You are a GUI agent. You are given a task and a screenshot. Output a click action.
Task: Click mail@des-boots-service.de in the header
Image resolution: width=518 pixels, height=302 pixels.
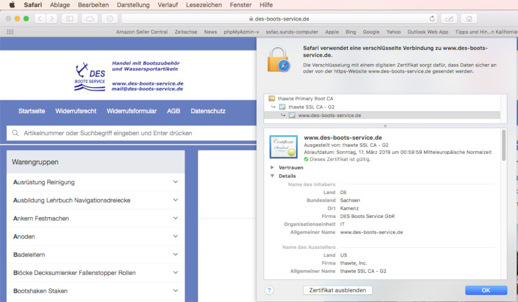147,89
